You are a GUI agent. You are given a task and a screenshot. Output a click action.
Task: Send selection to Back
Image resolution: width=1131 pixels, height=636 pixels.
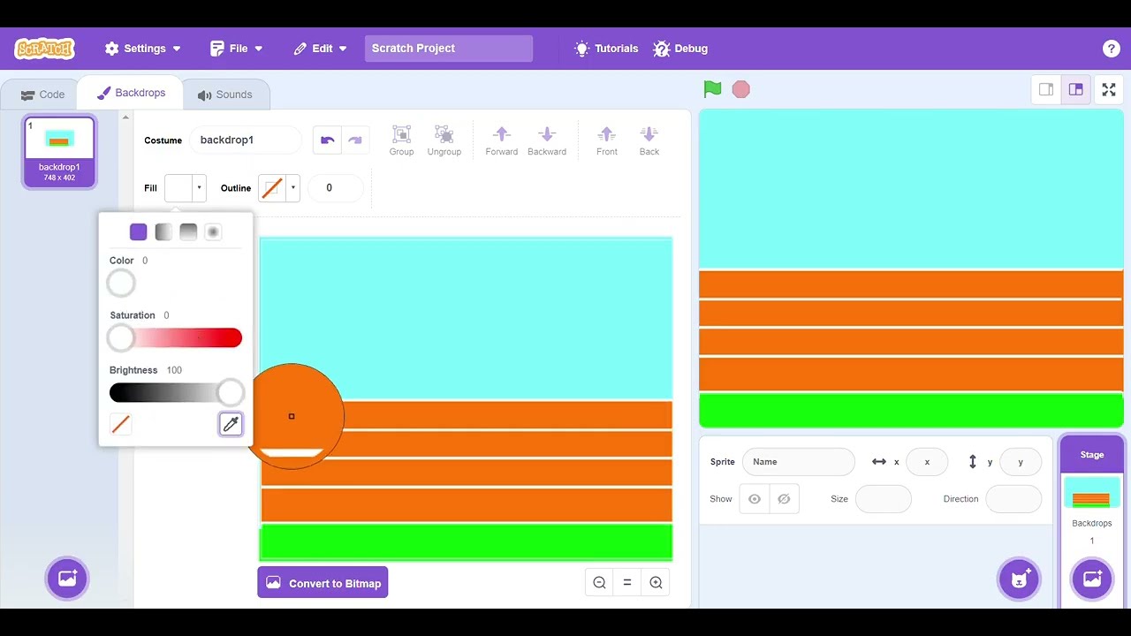649,140
